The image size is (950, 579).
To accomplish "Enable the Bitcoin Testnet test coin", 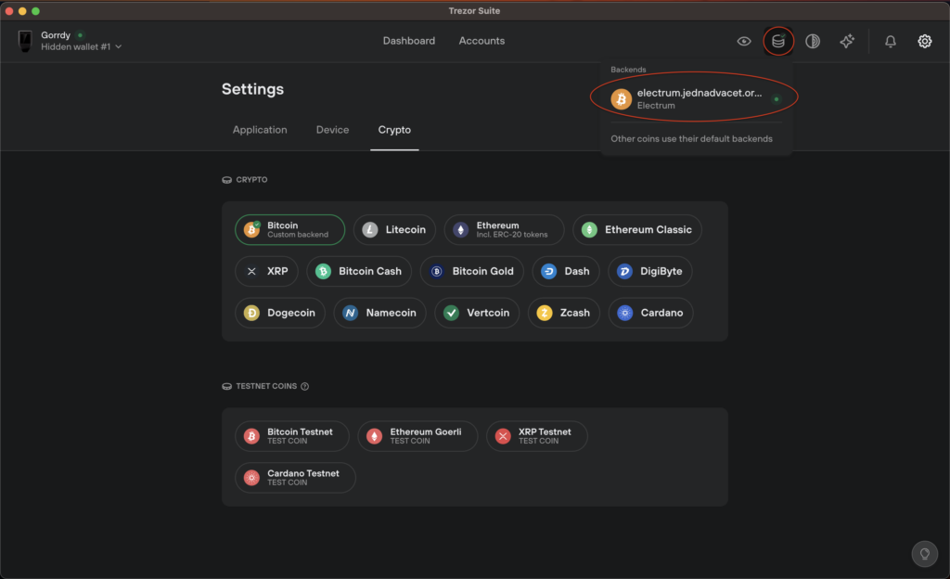I will [x=292, y=436].
